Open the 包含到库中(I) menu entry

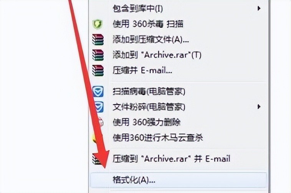138,8
